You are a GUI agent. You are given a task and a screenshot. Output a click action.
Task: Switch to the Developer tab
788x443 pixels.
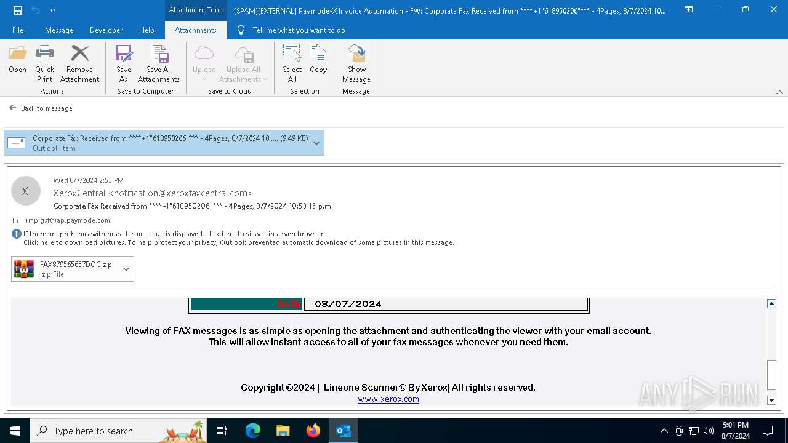pos(105,30)
